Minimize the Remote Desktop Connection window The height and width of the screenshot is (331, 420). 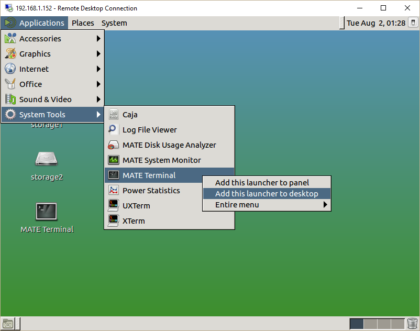click(x=360, y=8)
